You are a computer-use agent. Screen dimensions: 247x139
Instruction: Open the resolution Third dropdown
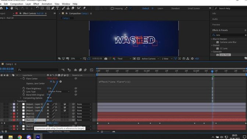click(124, 58)
